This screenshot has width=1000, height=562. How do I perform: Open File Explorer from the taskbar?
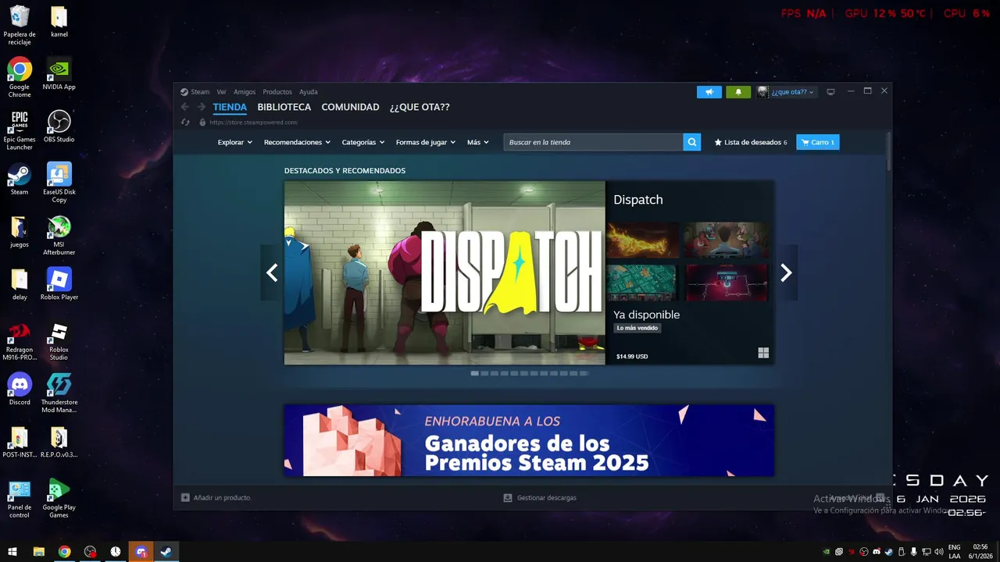tap(39, 552)
